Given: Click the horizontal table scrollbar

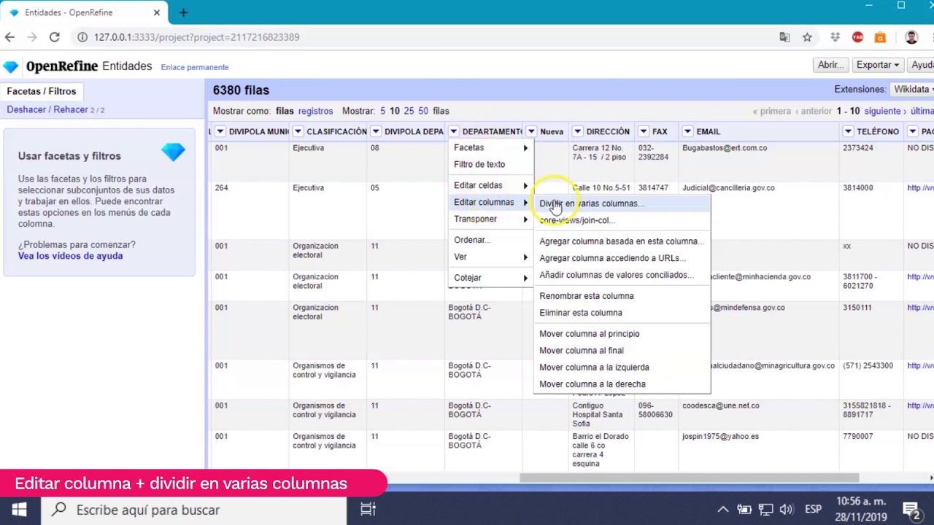Looking at the screenshot, I should pyautogui.click(x=689, y=478).
